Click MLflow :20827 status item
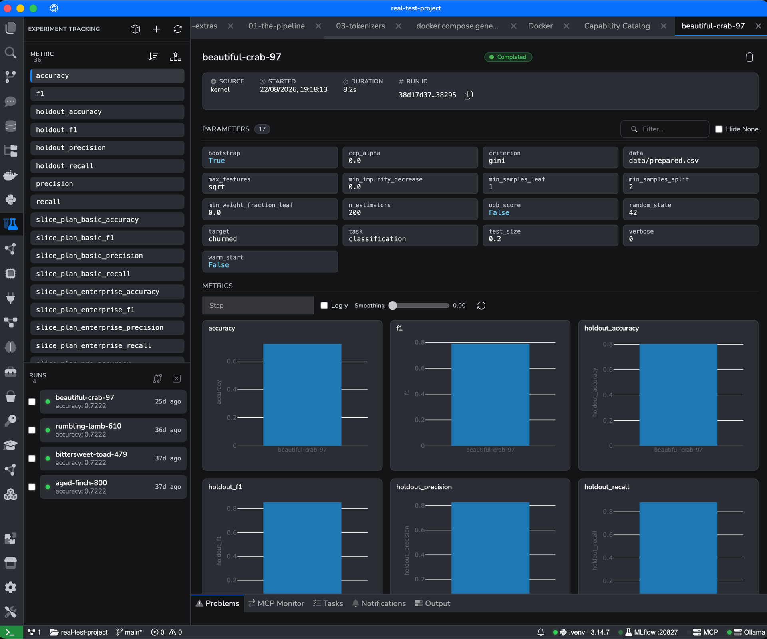Screen dimensions: 767x639 (x=651, y=632)
